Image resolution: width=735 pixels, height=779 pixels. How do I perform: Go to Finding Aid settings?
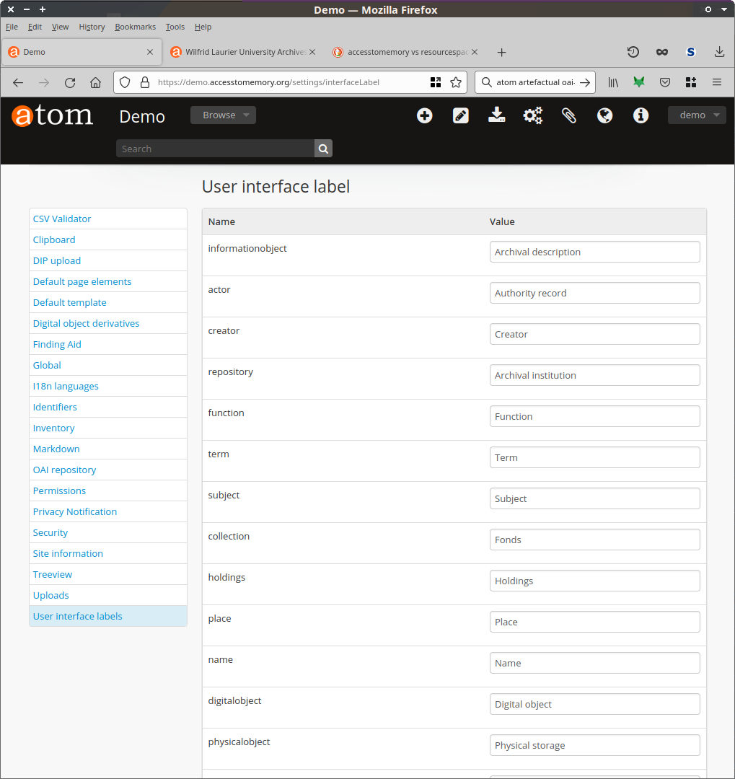[x=57, y=344]
